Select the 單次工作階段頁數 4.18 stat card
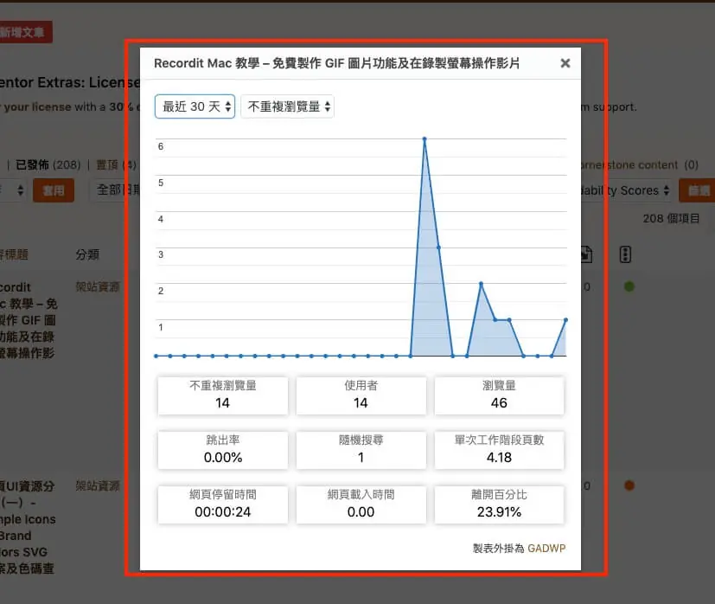The width and height of the screenshot is (715, 604). (500, 450)
